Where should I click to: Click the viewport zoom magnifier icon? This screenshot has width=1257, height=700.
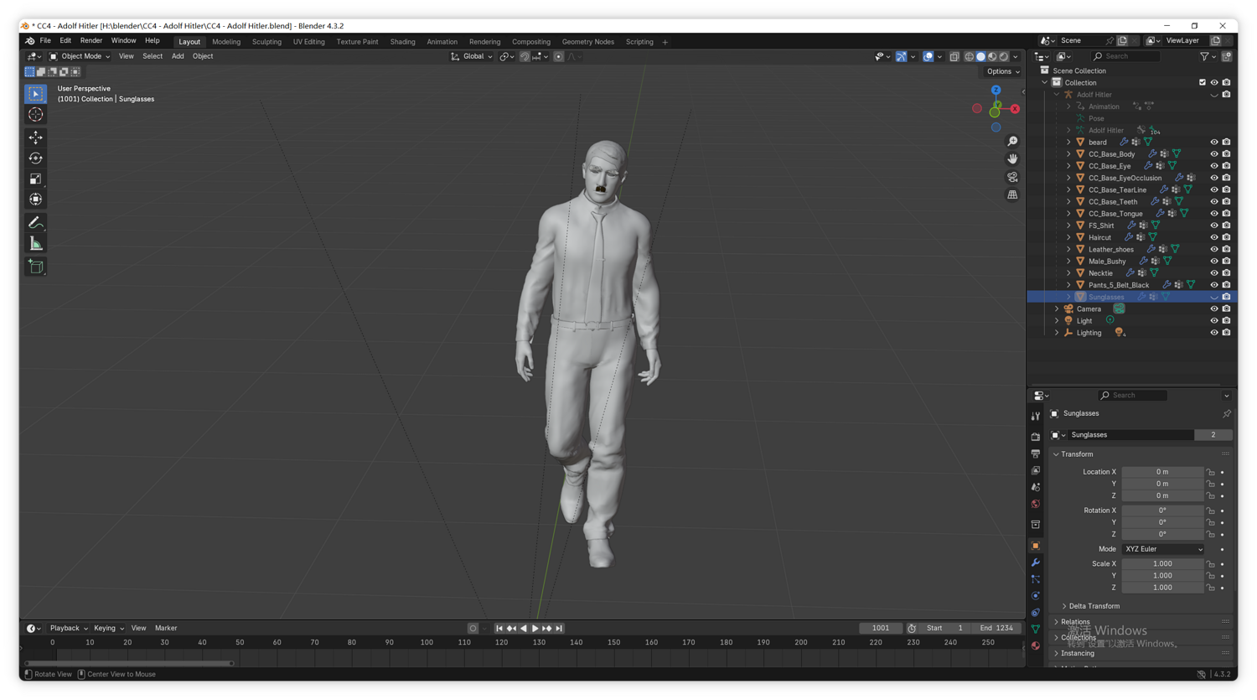pos(1012,142)
